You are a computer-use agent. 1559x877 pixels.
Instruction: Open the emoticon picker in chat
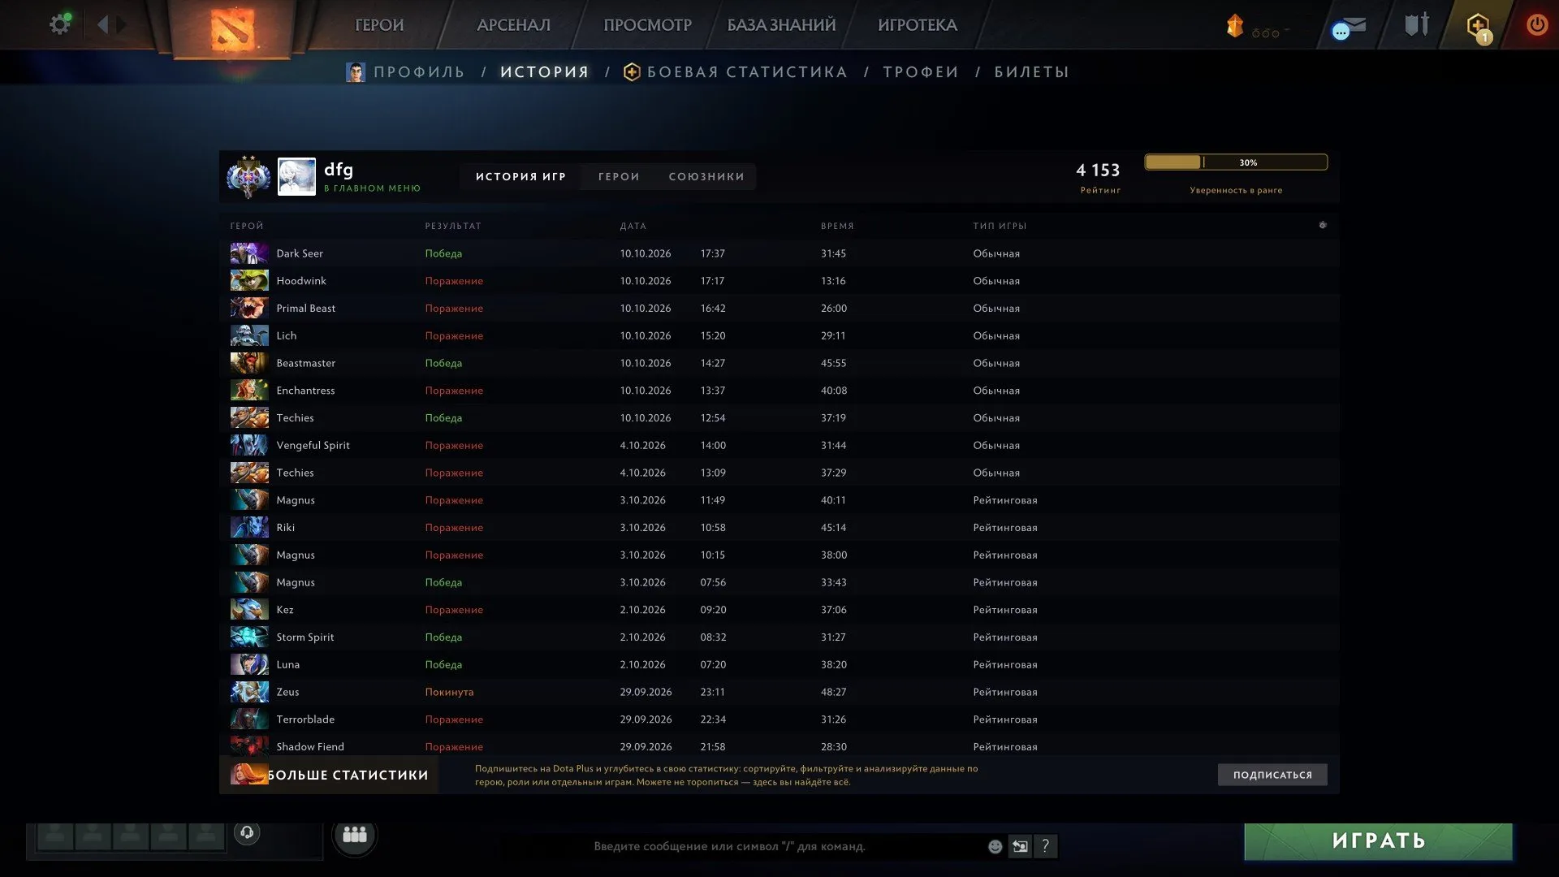995,846
